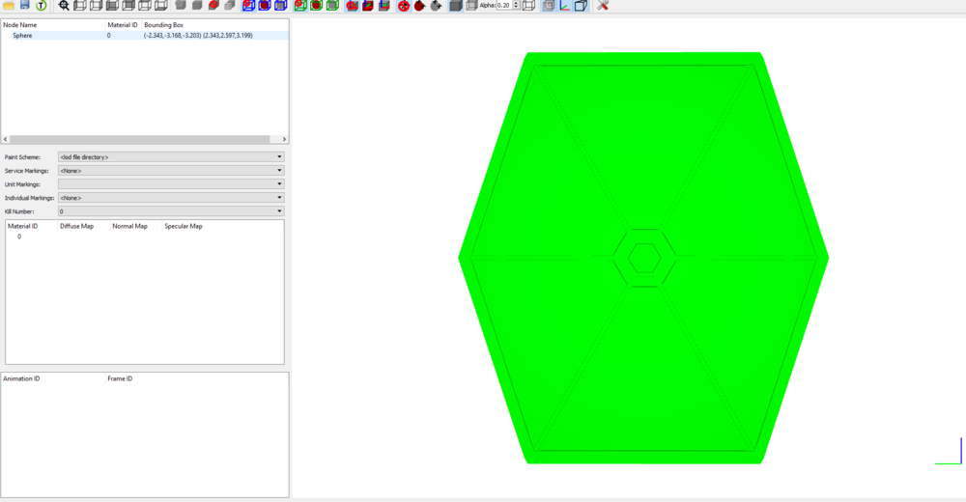The image size is (966, 502).
Task: Click the Animation ID column header
Action: click(21, 378)
